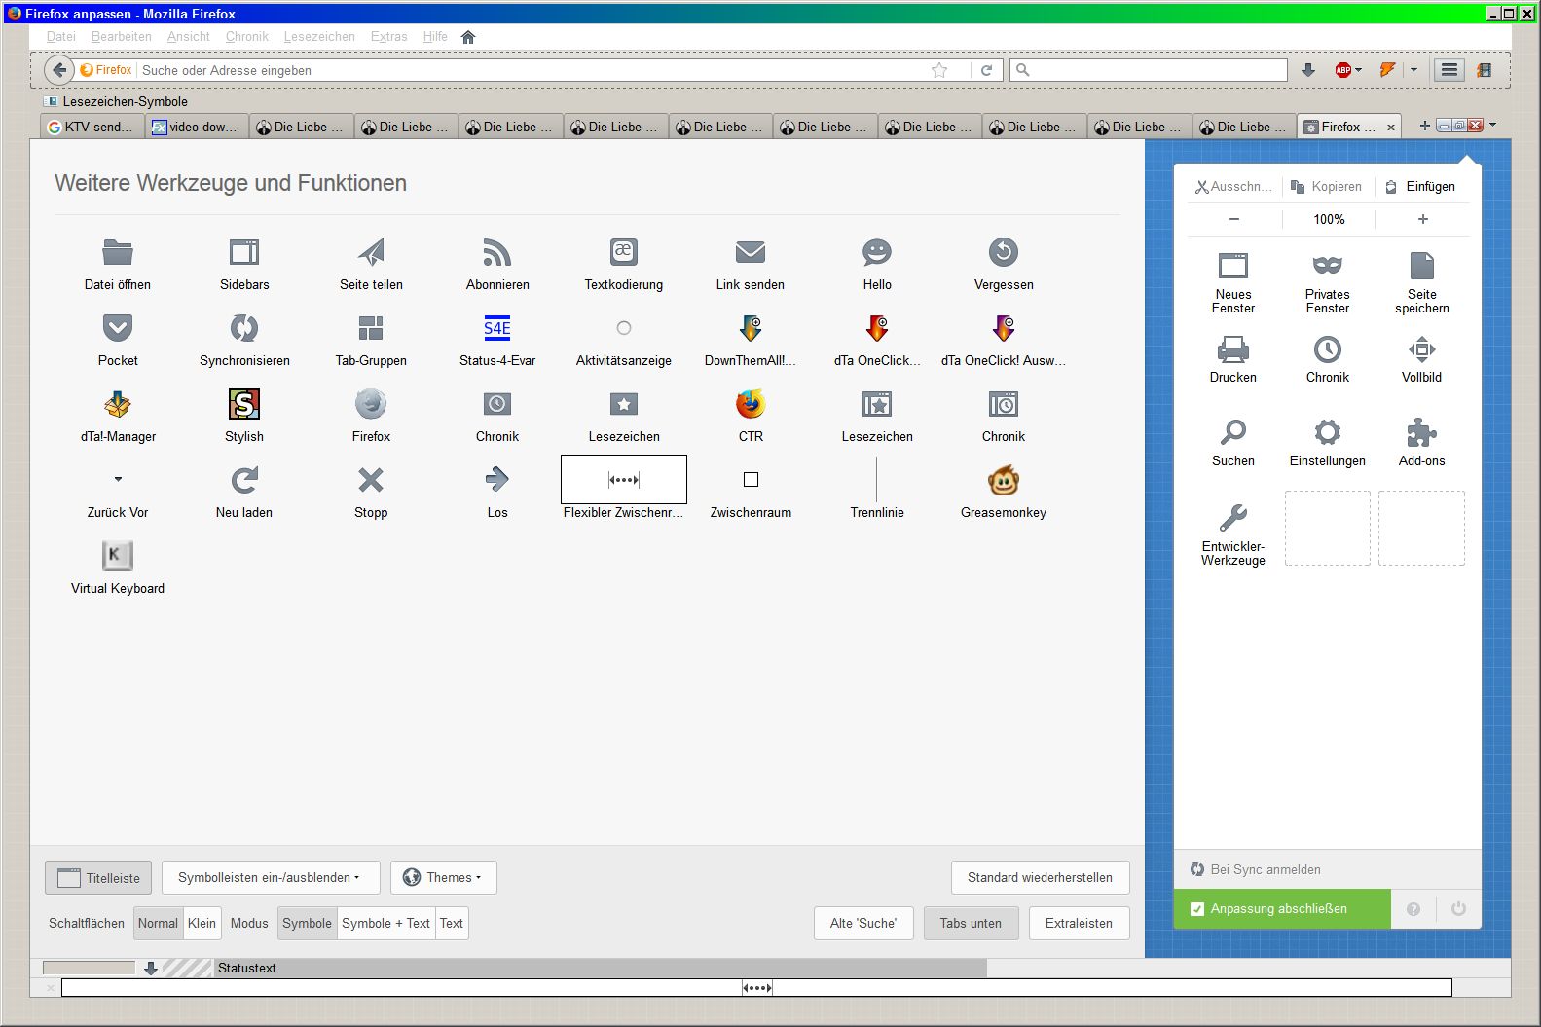Click the Extraleisten button
This screenshot has width=1541, height=1027.
point(1079,924)
